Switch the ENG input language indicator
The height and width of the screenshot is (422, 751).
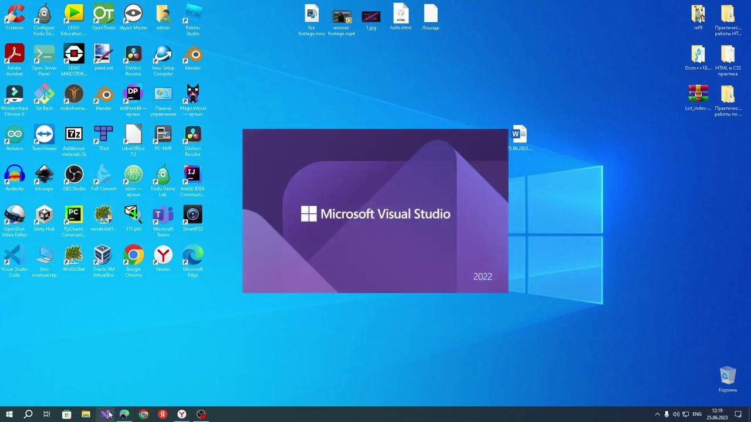697,414
